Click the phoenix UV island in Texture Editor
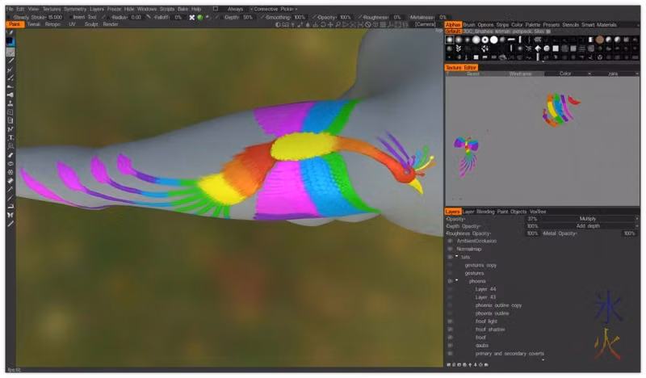 [x=467, y=157]
